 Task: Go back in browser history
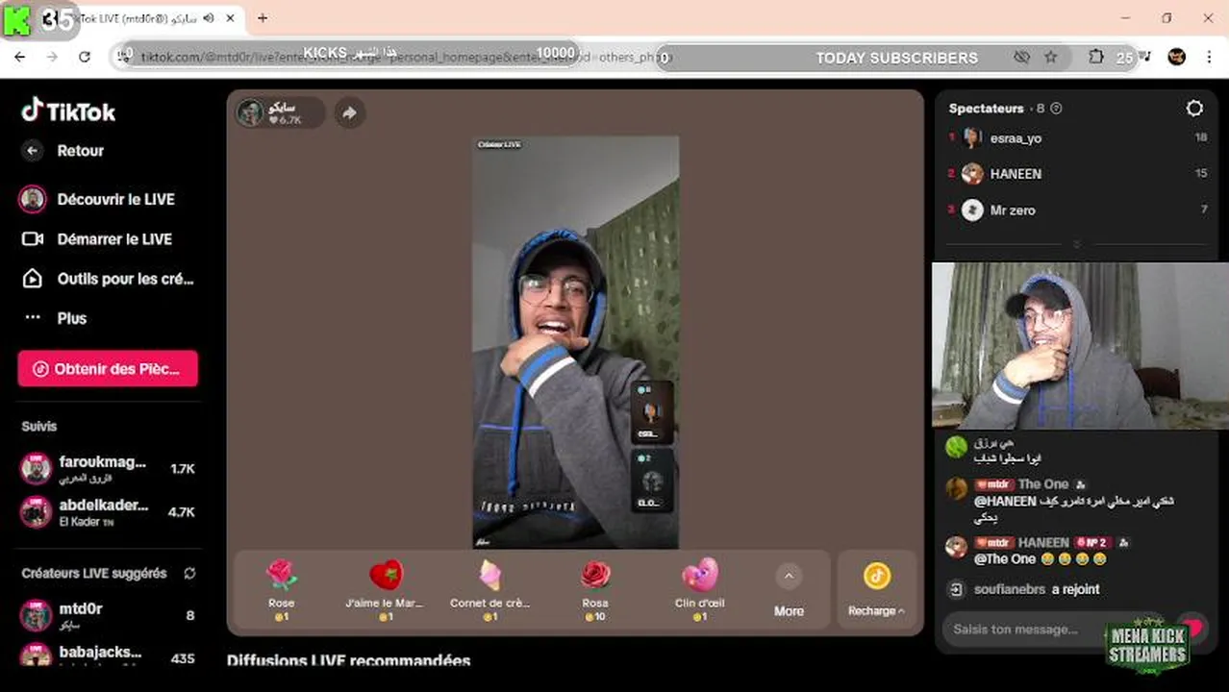click(20, 57)
